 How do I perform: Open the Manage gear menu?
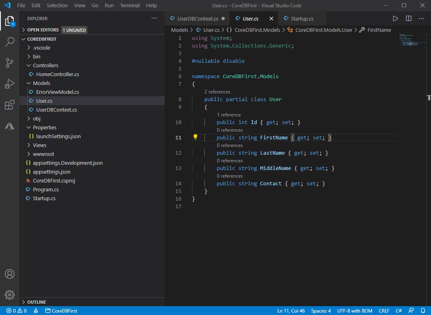10,294
